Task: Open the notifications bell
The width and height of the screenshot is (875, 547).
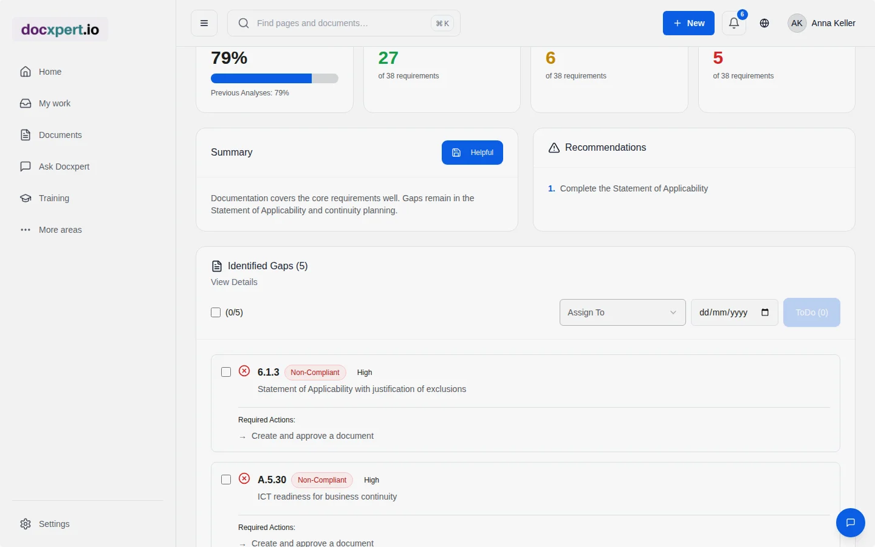Action: pos(734,23)
